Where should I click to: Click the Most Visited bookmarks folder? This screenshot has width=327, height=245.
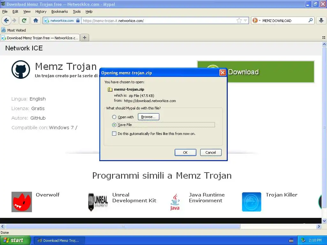tap(14, 30)
